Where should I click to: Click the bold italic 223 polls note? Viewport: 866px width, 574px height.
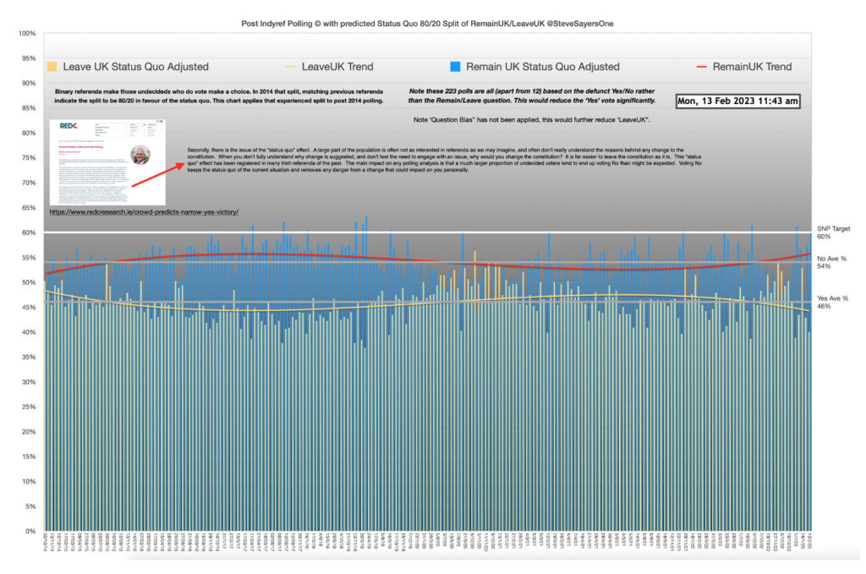point(529,96)
